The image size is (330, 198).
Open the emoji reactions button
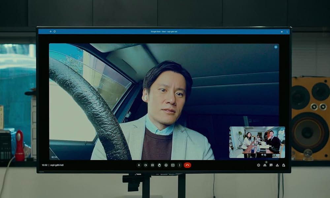tap(166, 165)
